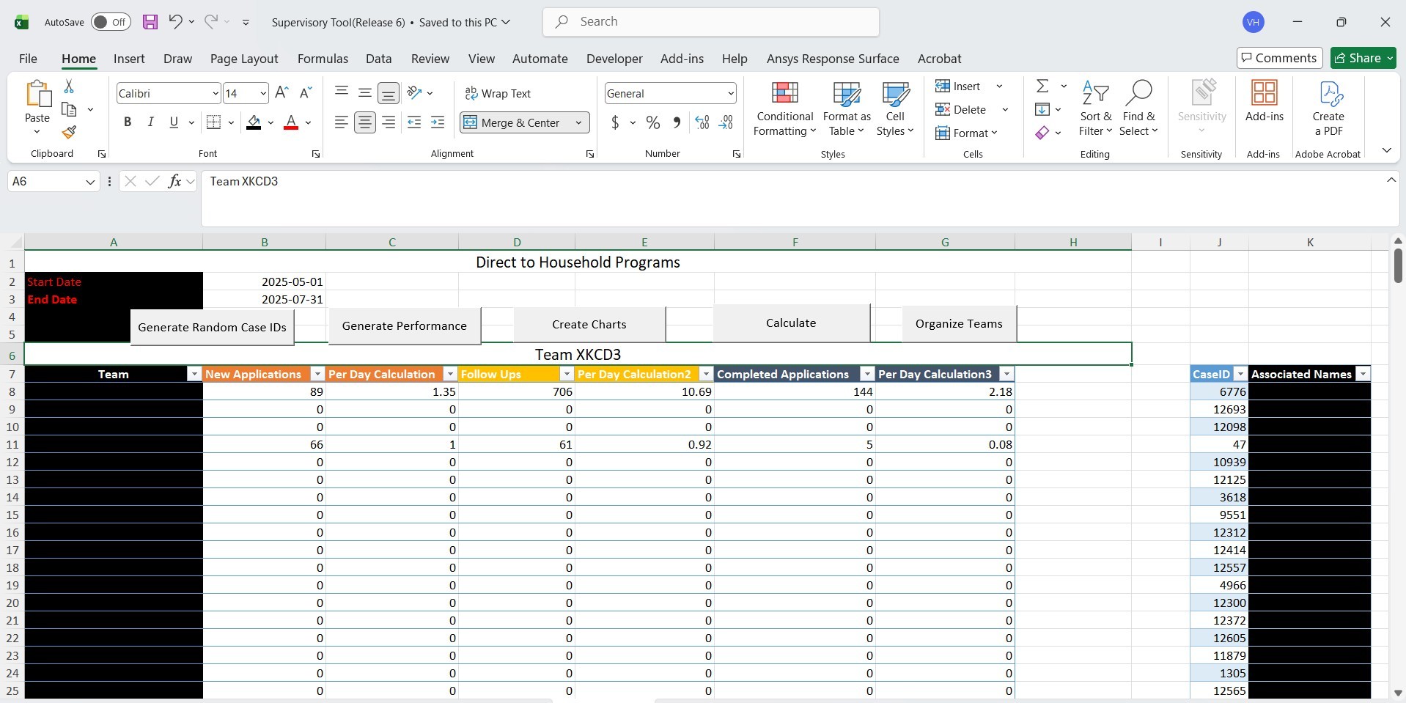The height and width of the screenshot is (703, 1406).
Task: Toggle Wrap Text for the cell
Action: click(498, 93)
